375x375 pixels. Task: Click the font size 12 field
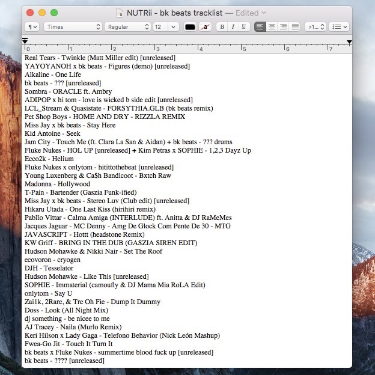click(x=160, y=27)
